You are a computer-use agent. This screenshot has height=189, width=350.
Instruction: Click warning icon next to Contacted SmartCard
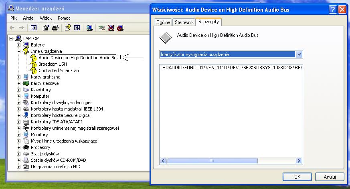tap(34, 70)
